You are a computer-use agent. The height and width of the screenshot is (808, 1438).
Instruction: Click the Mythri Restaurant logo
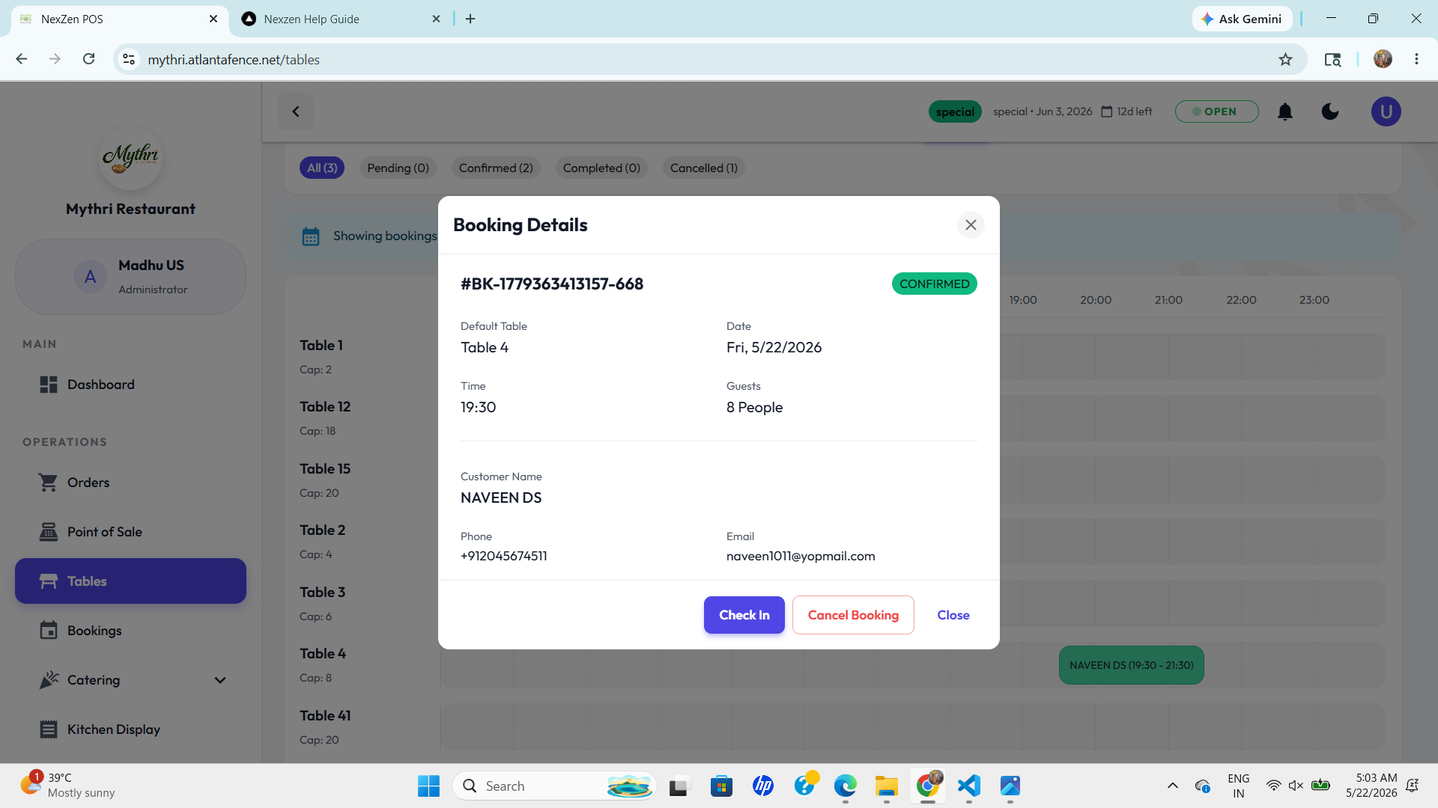click(130, 158)
